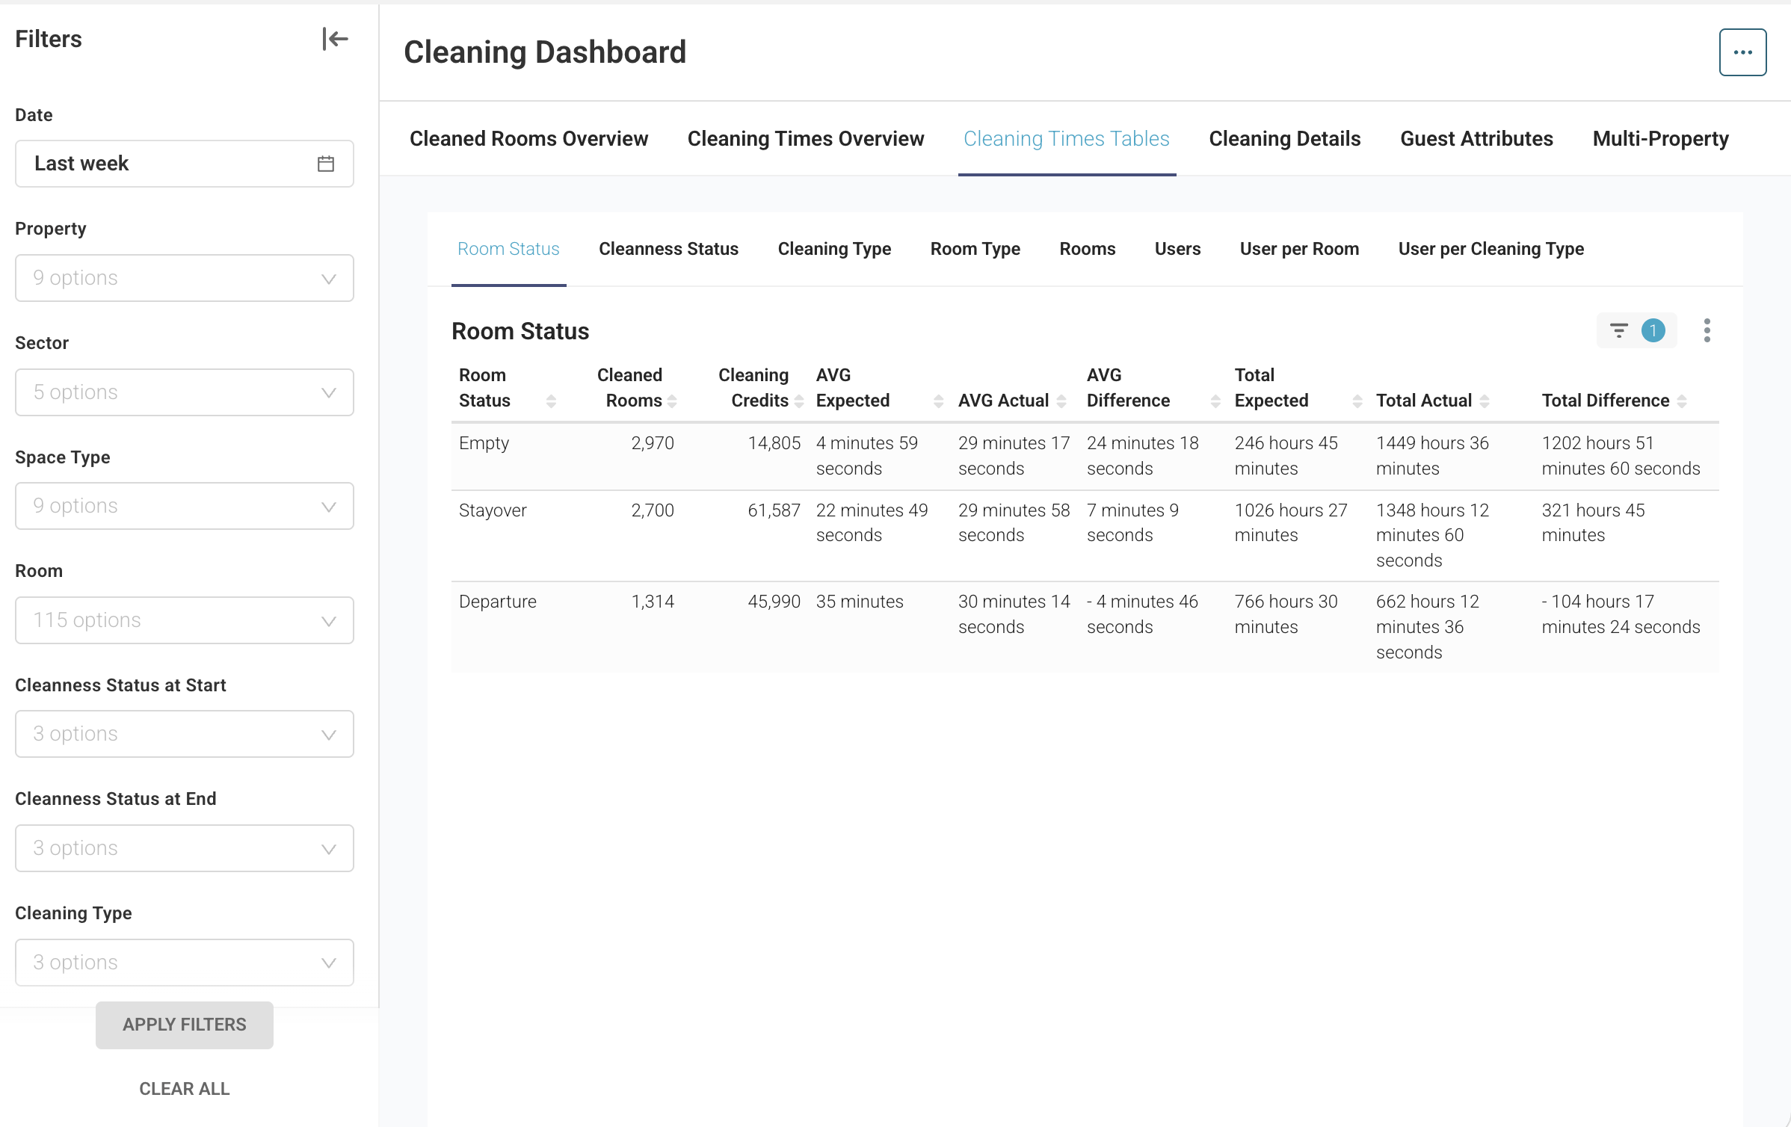Open the Cleanness Status sub-tab
Viewport: 1791px width, 1127px height.
[x=668, y=249]
